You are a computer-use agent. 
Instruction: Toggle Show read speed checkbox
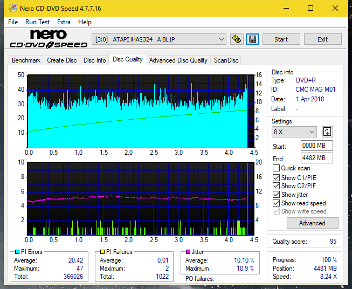[x=276, y=203]
